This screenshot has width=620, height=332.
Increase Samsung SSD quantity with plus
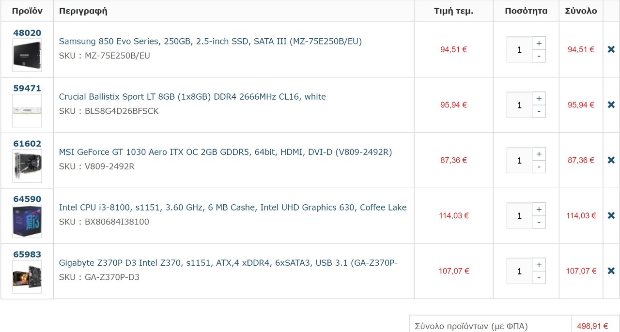tap(539, 43)
